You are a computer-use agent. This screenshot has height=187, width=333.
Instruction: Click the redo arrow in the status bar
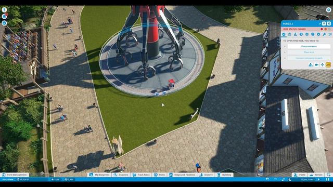275,179
